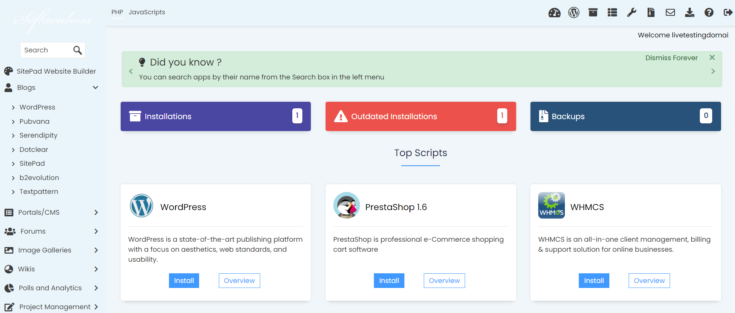
Task: Click the Wikis globe icon
Action: point(9,269)
